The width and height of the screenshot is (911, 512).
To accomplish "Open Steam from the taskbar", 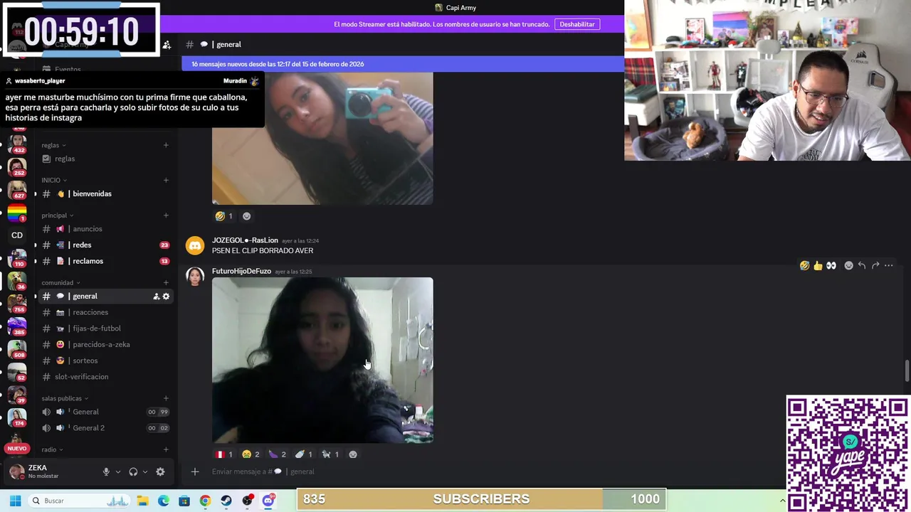I will click(x=226, y=501).
